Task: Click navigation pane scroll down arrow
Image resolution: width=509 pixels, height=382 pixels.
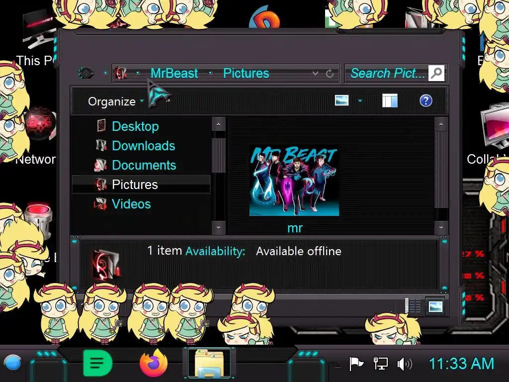Action: pyautogui.click(x=219, y=227)
